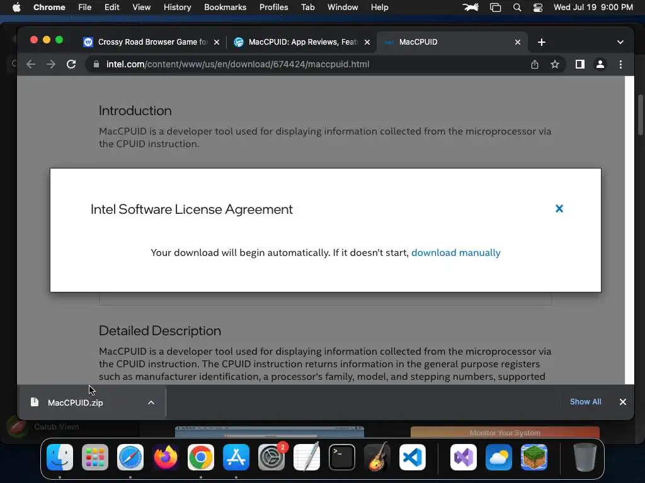Open Spotlight search in menu bar
Image resolution: width=645 pixels, height=483 pixels.
click(x=517, y=8)
